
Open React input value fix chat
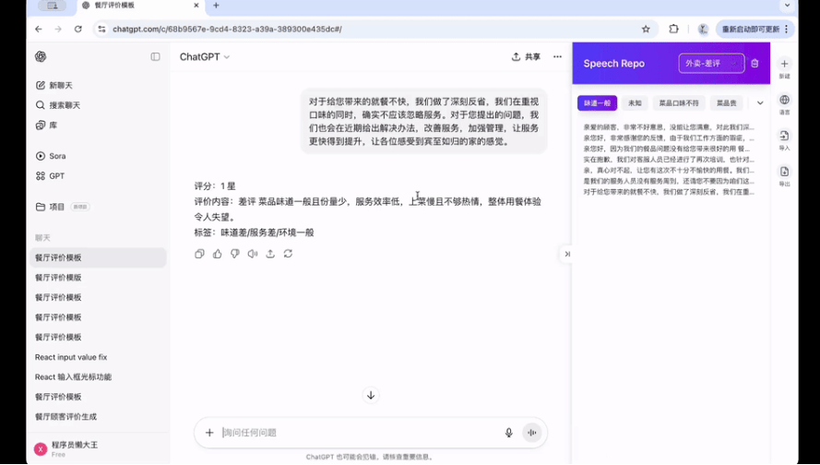[x=71, y=357]
